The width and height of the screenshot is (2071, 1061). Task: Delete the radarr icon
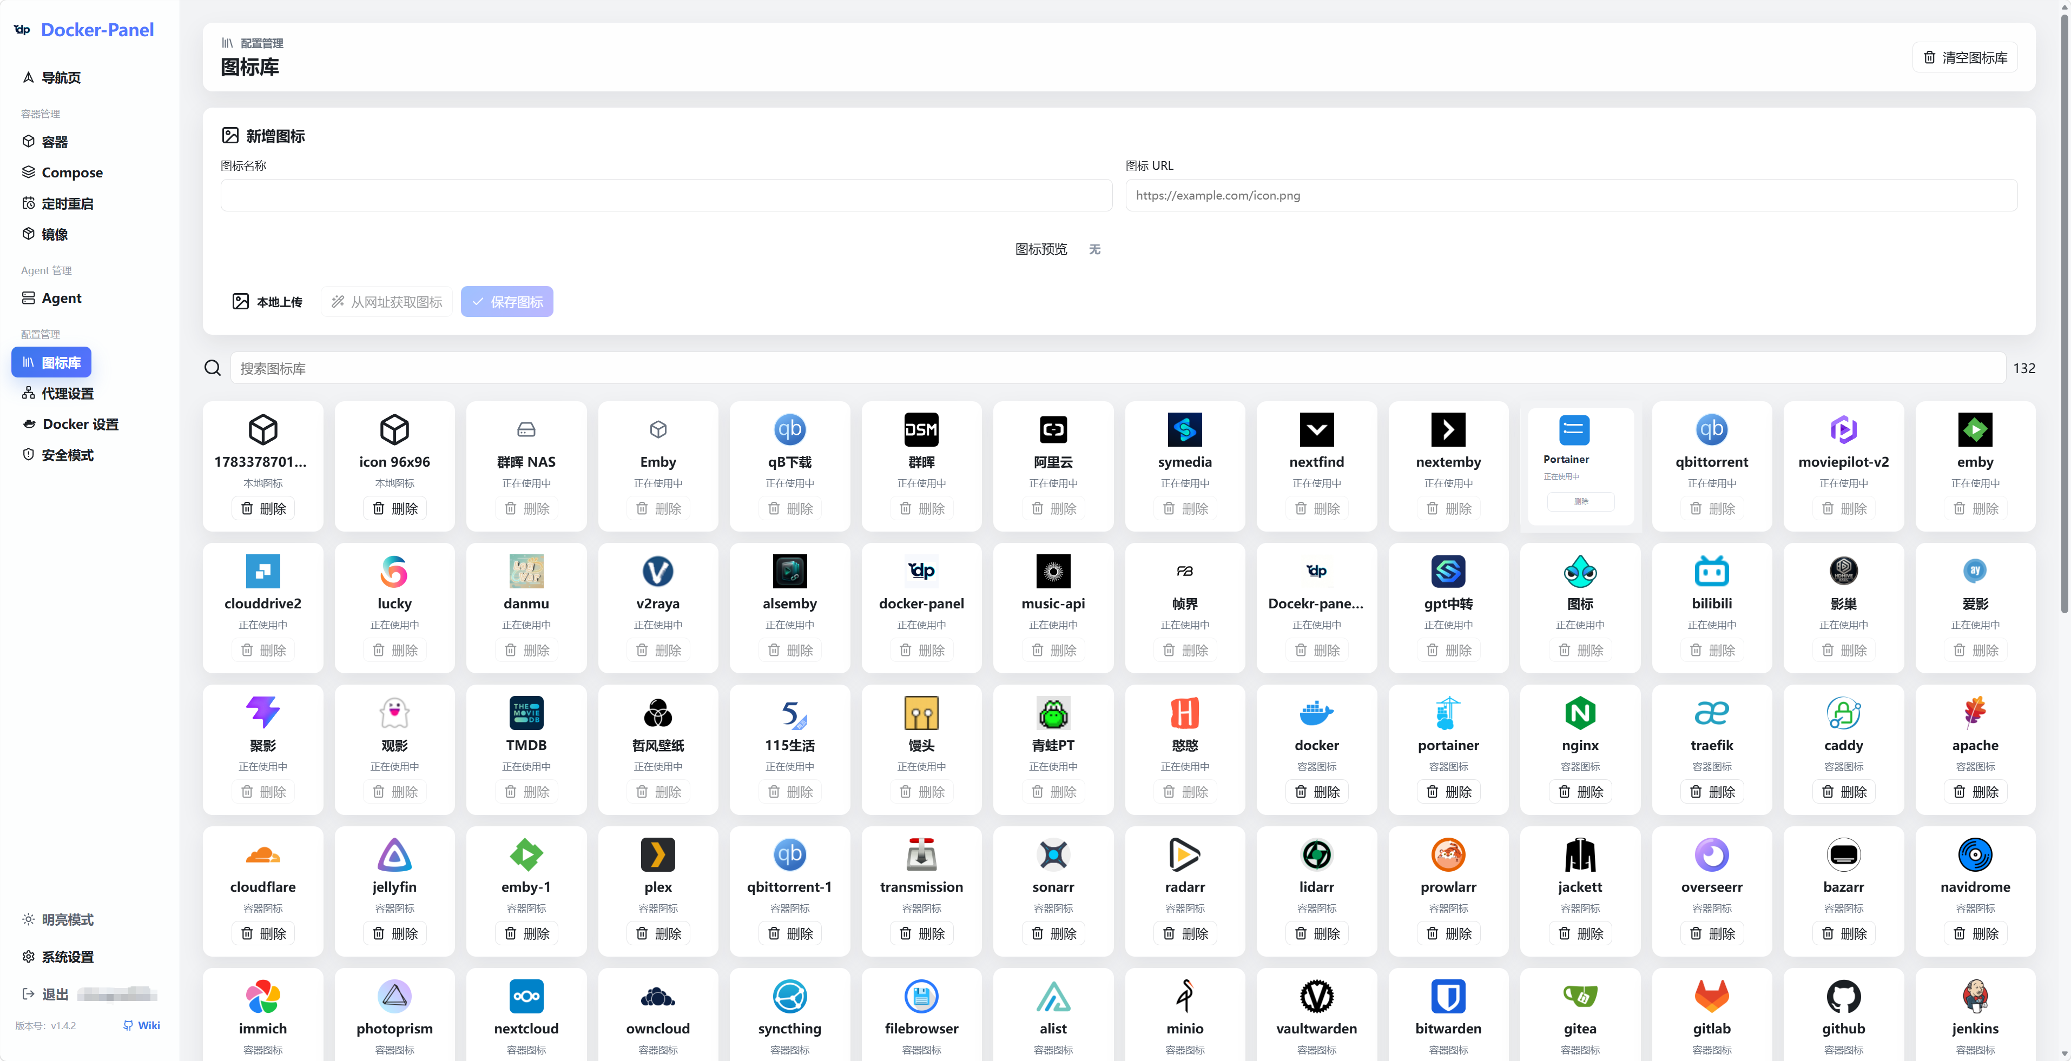click(x=1185, y=933)
